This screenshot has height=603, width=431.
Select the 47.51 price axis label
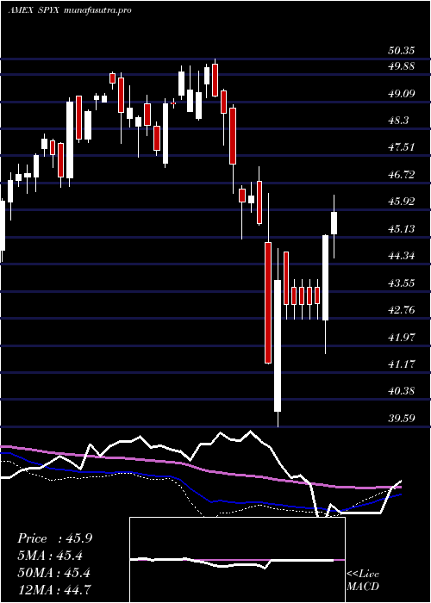click(x=400, y=147)
